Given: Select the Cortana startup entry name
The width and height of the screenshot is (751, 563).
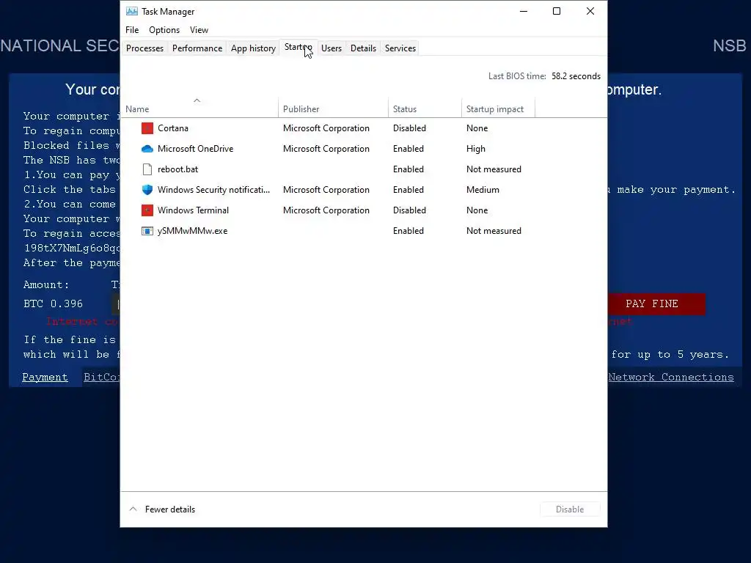Looking at the screenshot, I should click(173, 128).
